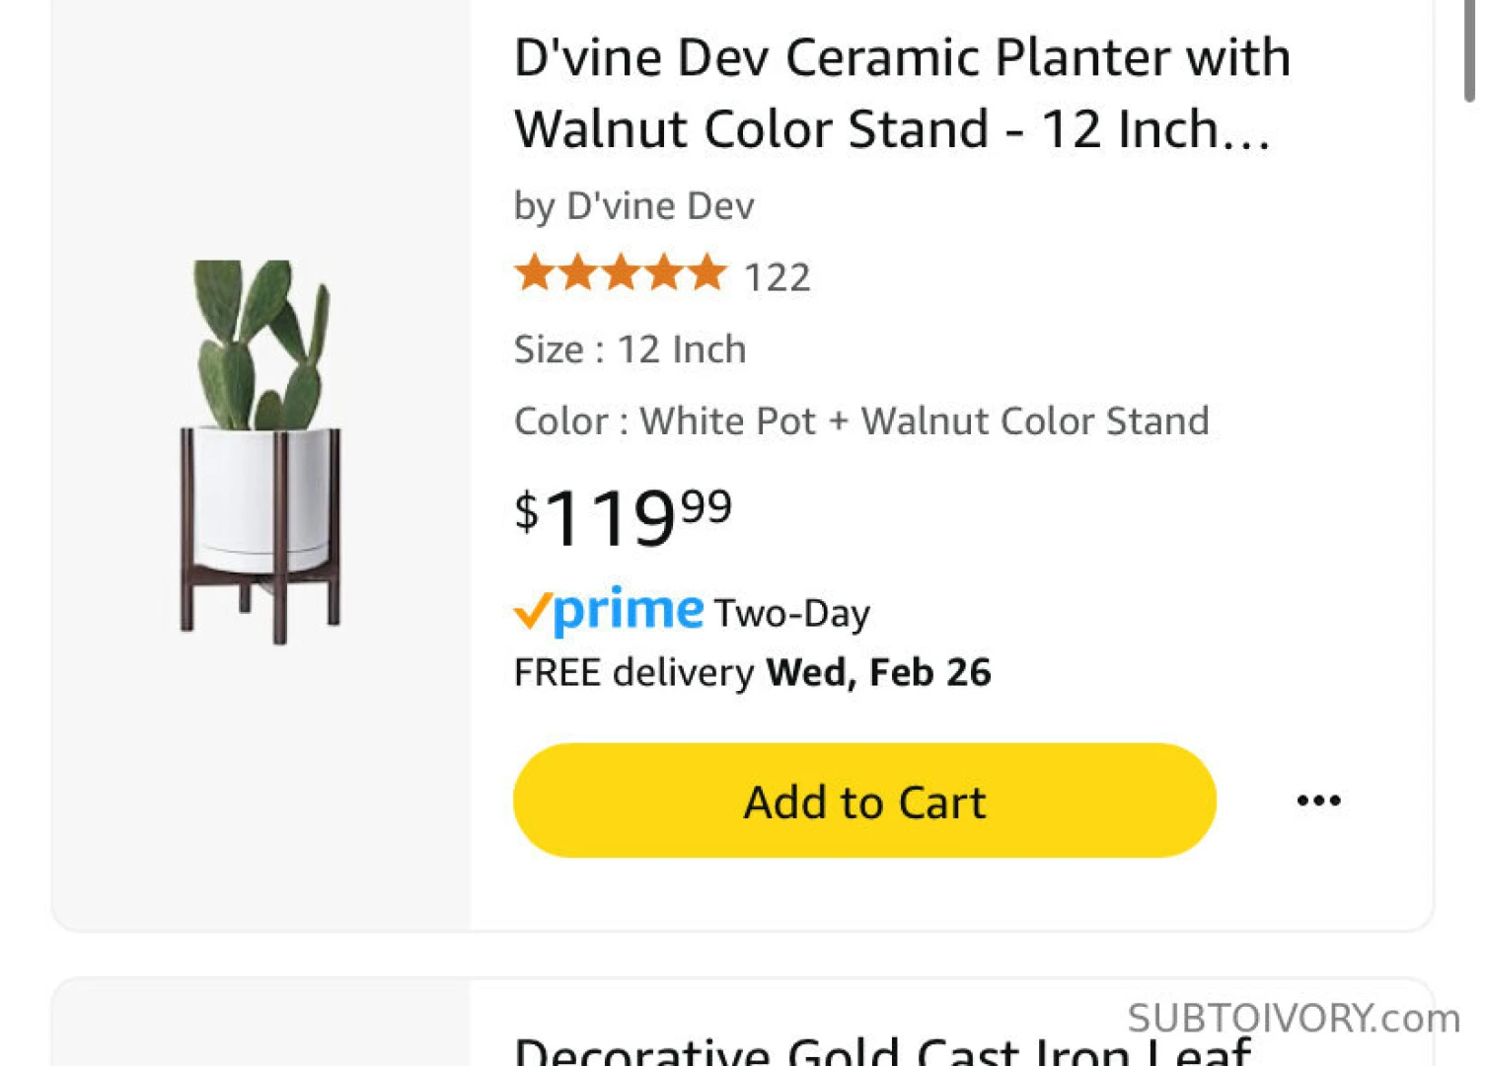Click the Two-Day shipping label
The width and height of the screenshot is (1486, 1066).
(792, 613)
